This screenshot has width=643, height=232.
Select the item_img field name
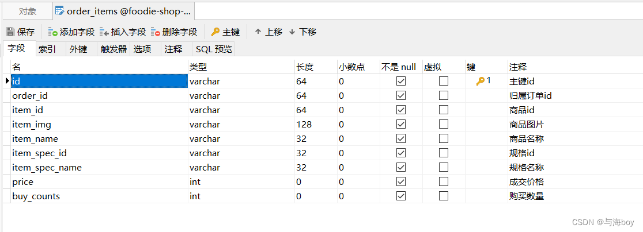click(99, 124)
